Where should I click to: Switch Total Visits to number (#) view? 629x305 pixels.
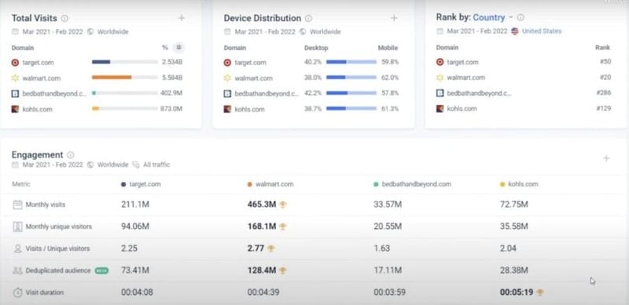(x=179, y=48)
